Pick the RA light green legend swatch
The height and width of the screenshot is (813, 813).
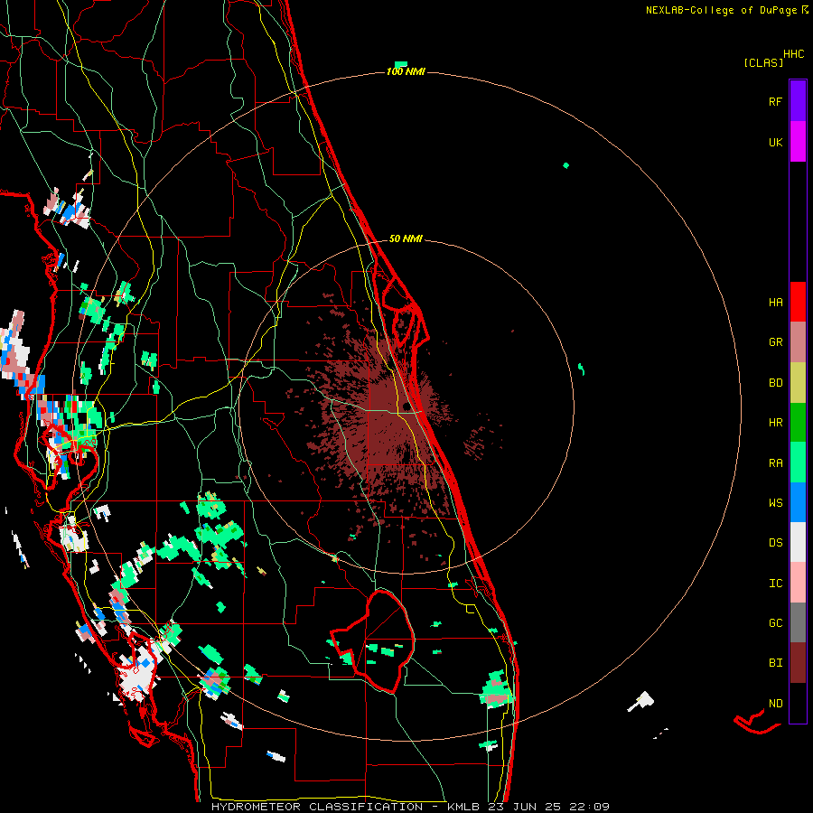tap(798, 463)
